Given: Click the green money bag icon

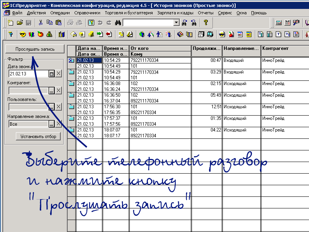Looking at the screenshot, I should tap(49, 34).
